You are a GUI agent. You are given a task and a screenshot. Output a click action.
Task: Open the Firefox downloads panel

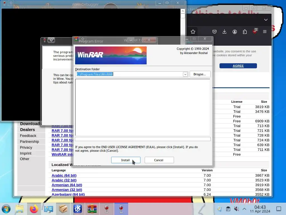(225, 32)
